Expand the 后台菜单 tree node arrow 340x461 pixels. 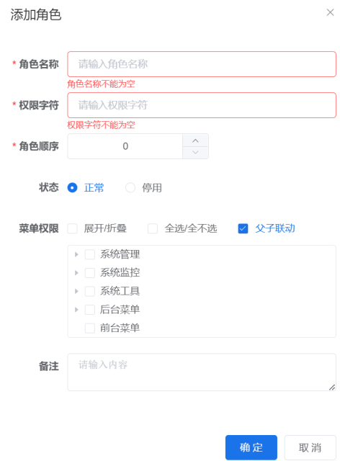[x=76, y=310]
